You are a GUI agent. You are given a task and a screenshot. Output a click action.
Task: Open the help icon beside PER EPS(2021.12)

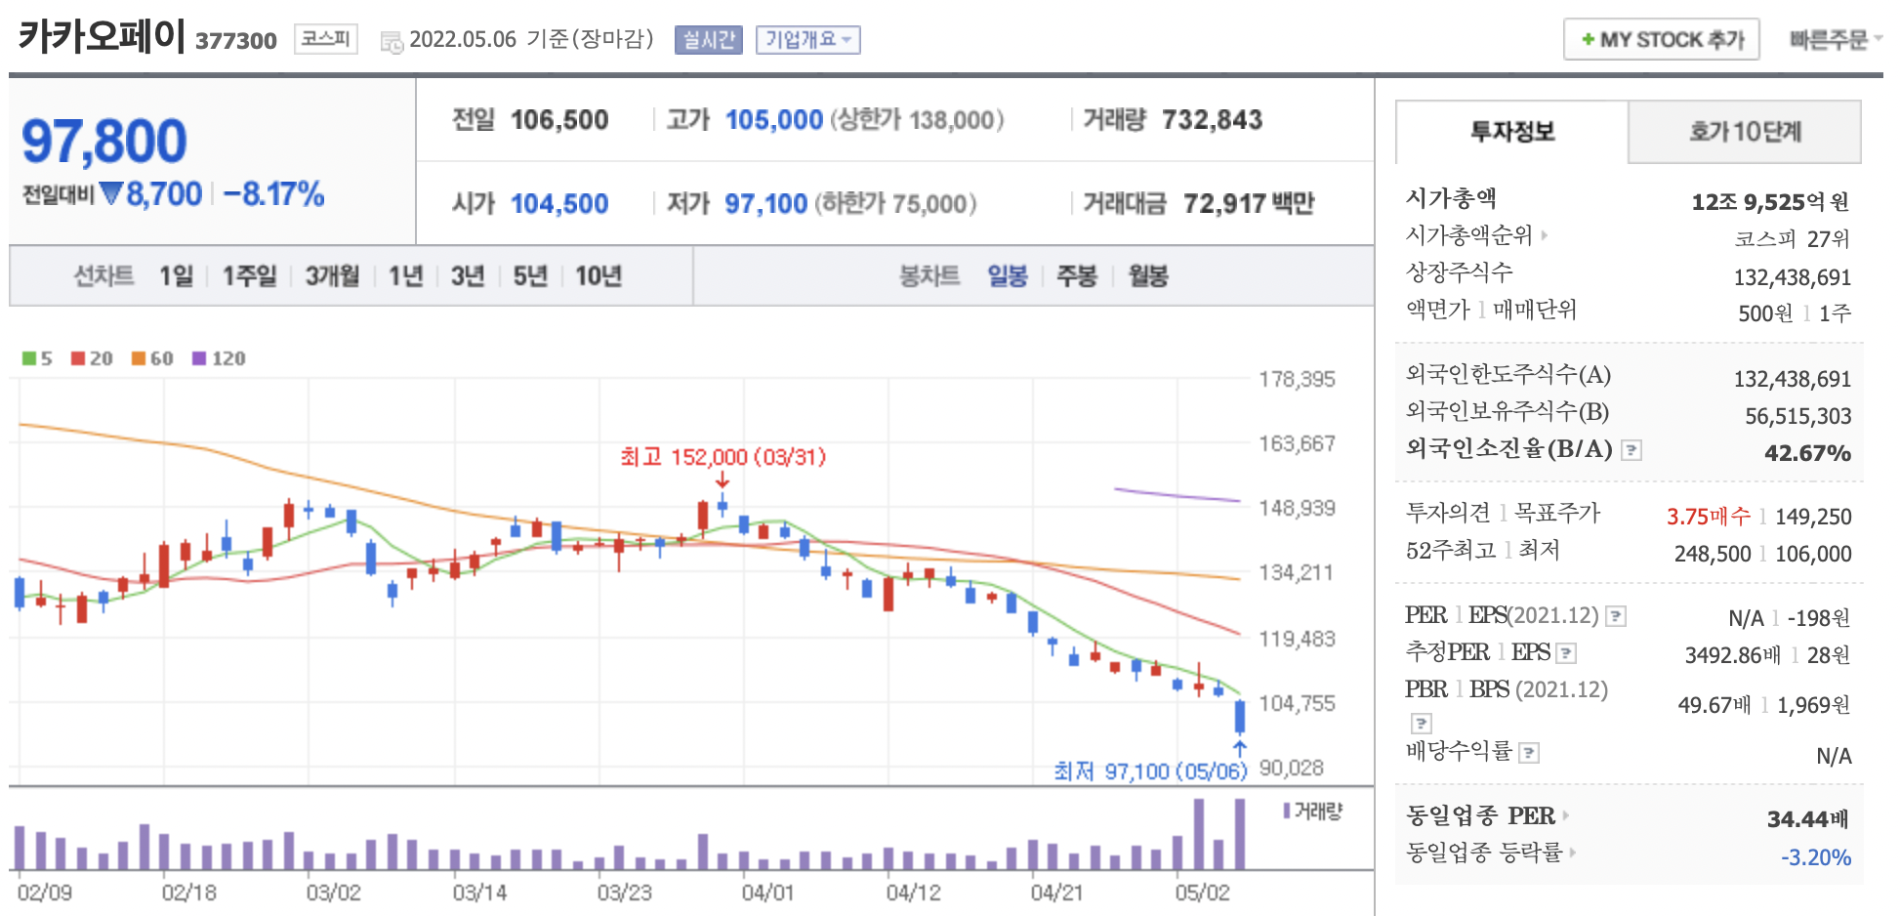pyautogui.click(x=1616, y=616)
